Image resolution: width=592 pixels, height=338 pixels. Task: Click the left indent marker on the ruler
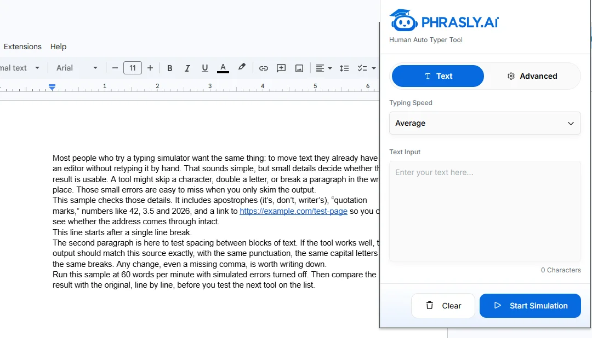[x=52, y=88]
